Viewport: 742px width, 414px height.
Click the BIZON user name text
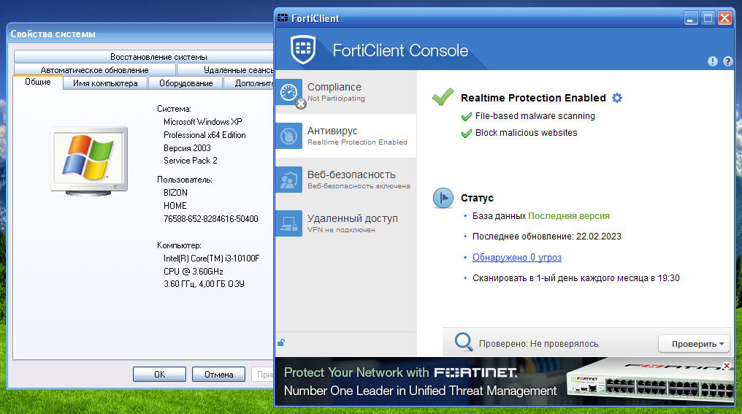[175, 193]
